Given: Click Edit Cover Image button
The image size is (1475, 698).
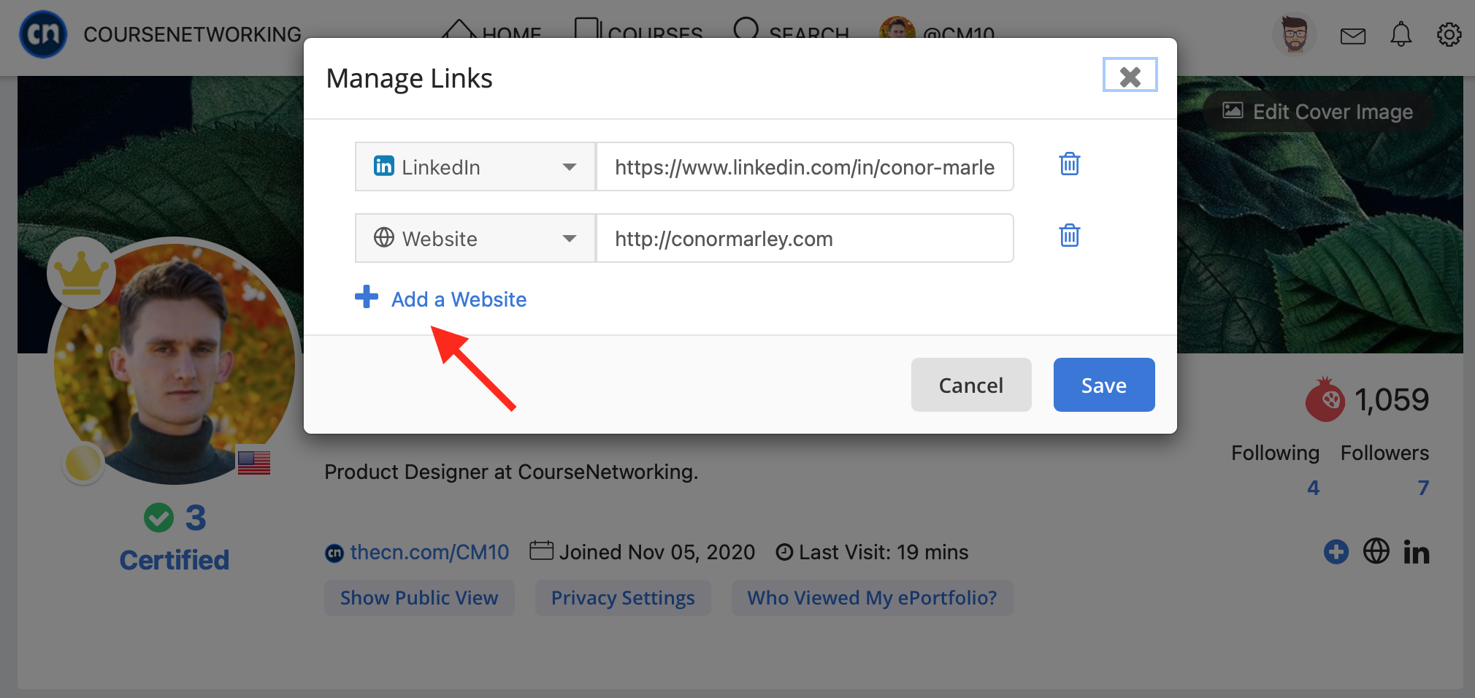Looking at the screenshot, I should point(1319,112).
